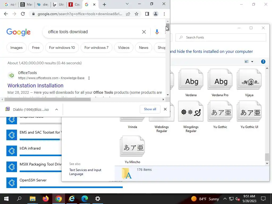Open Microsoft Edge from the taskbar
The height and width of the screenshot is (204, 272).
(84, 199)
